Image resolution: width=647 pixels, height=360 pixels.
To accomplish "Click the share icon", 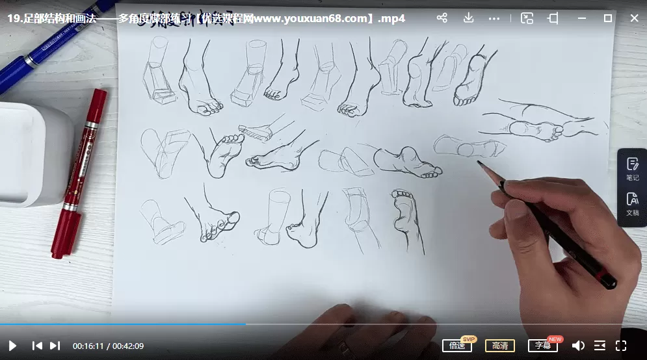I will coord(442,18).
